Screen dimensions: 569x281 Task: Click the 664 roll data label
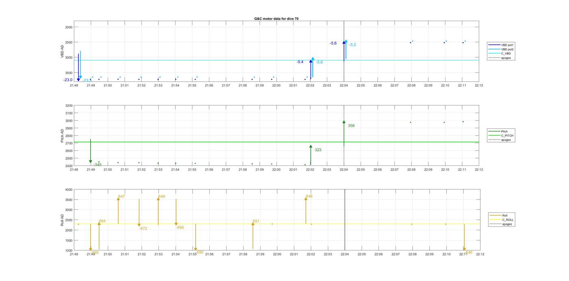[x=102, y=221]
